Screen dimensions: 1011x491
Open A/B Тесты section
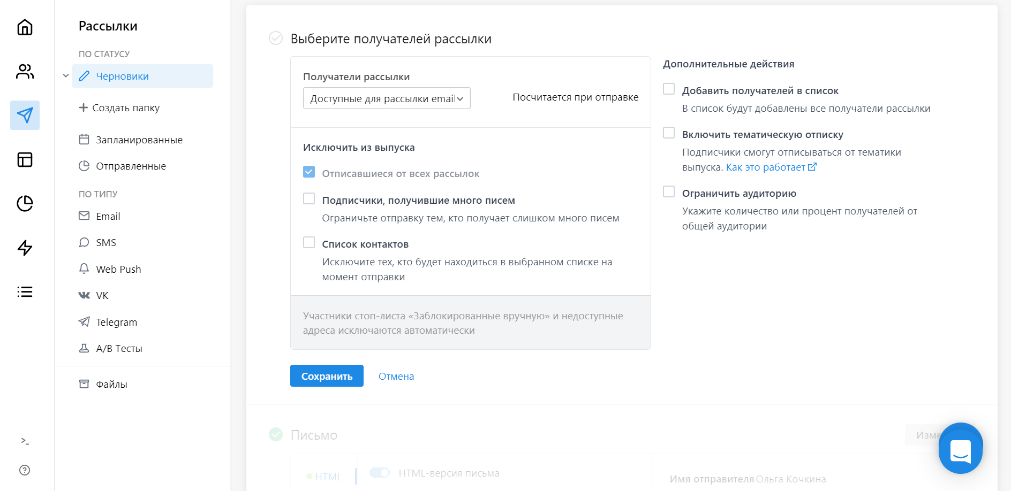(x=119, y=348)
